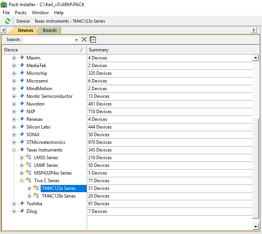Select the Silicon Labs row

click(38, 127)
